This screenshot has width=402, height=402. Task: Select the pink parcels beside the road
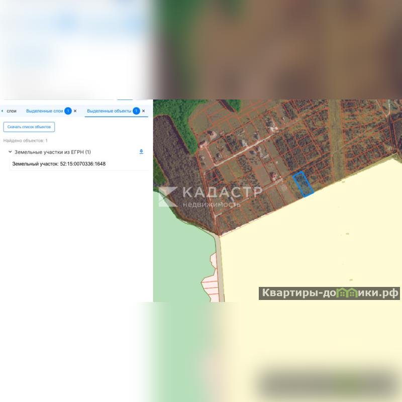[210, 278]
